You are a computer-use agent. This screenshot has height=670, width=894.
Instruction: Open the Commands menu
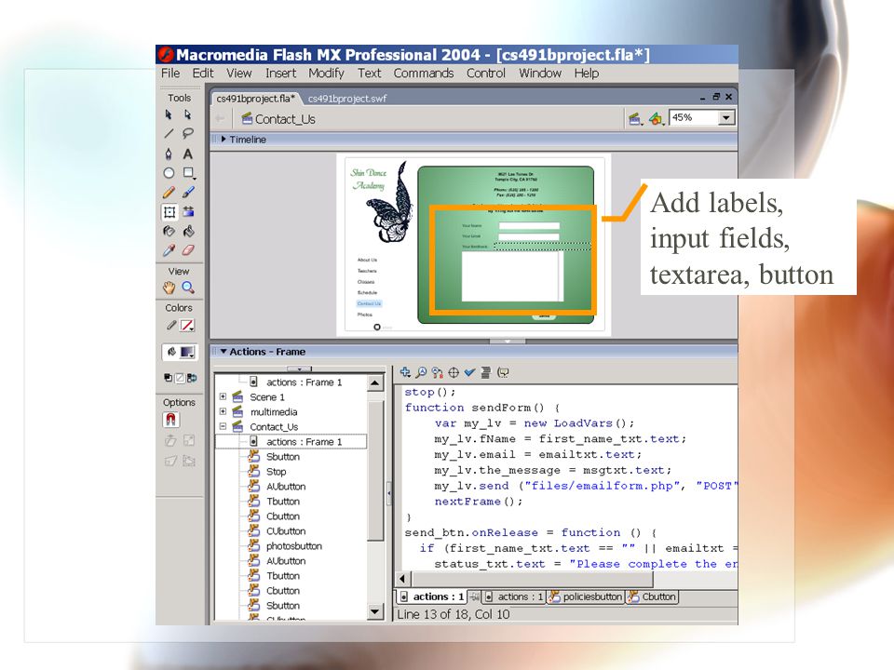tap(424, 73)
